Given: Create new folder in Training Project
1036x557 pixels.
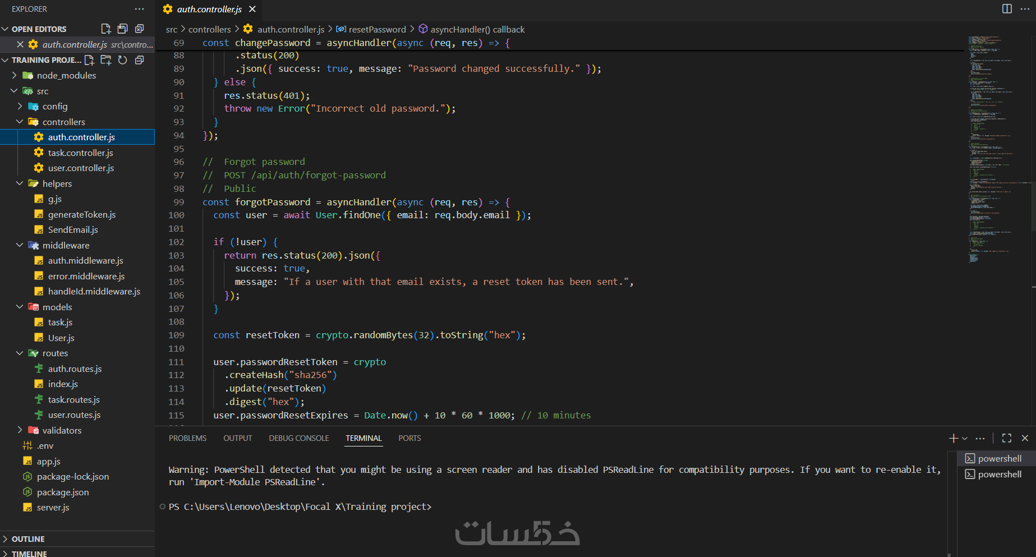Looking at the screenshot, I should point(106,60).
